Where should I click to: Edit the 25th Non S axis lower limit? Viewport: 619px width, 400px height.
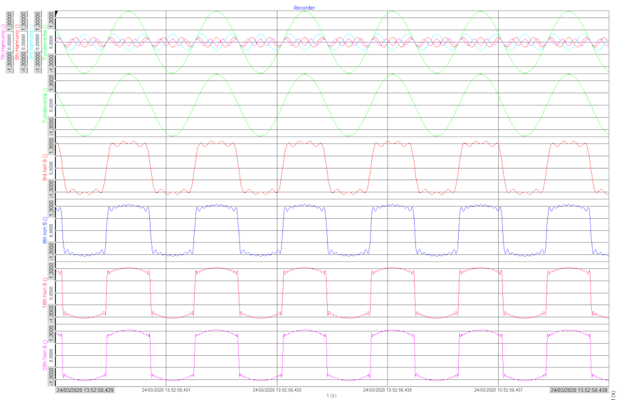point(51,378)
